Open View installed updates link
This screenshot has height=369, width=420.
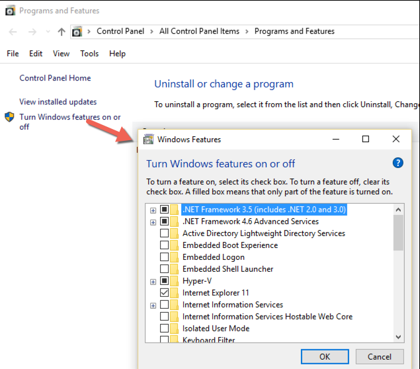point(58,102)
